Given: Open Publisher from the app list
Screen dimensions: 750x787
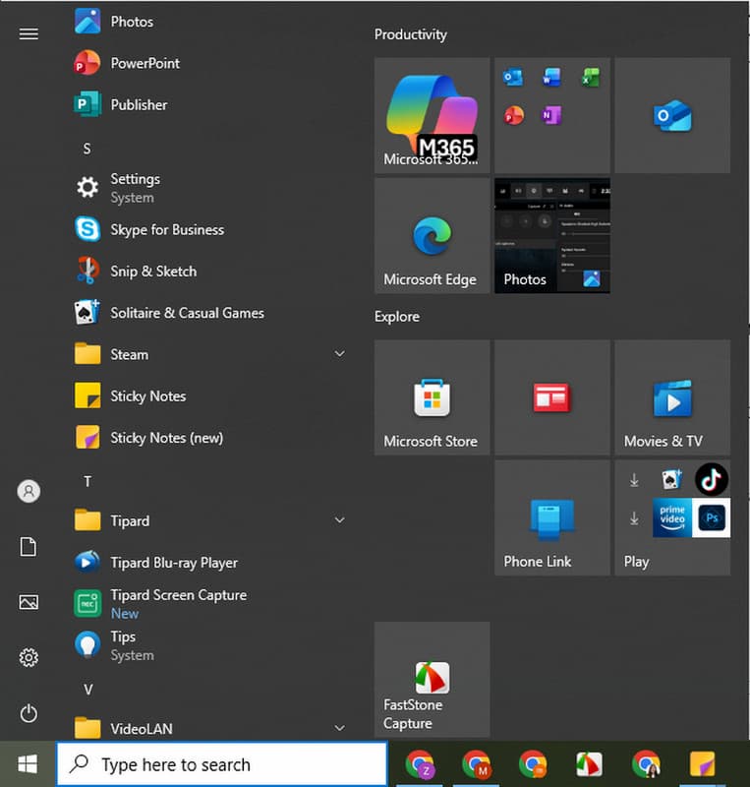Looking at the screenshot, I should [x=210, y=104].
